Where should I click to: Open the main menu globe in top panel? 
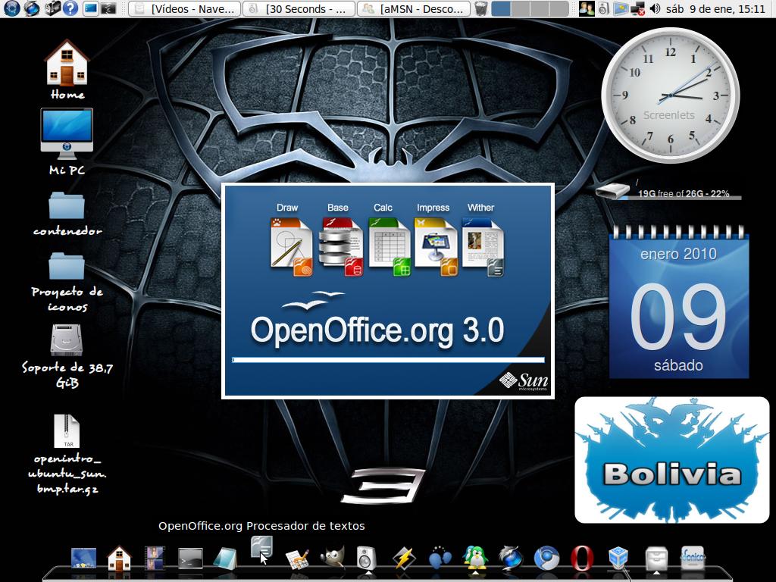[x=11, y=8]
